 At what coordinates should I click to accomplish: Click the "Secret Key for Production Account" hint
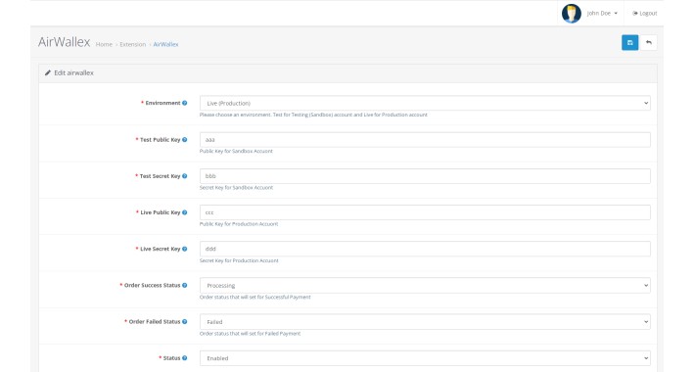239,260
